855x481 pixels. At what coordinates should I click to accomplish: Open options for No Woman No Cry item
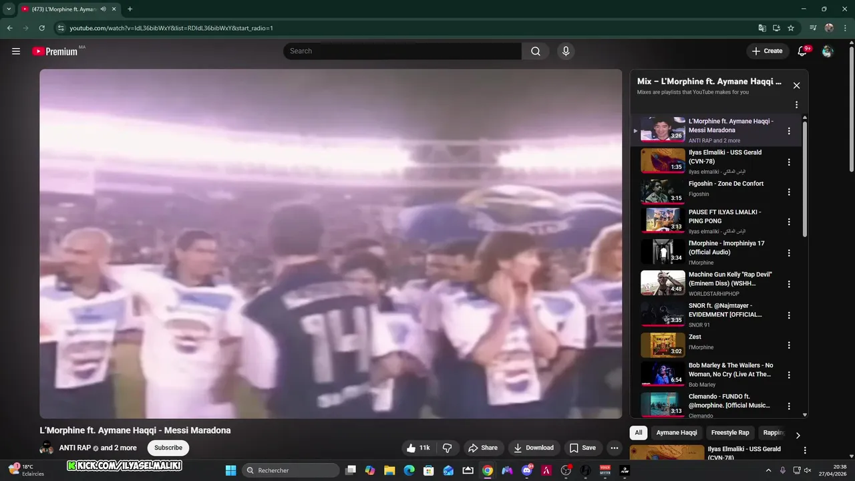coord(789,375)
